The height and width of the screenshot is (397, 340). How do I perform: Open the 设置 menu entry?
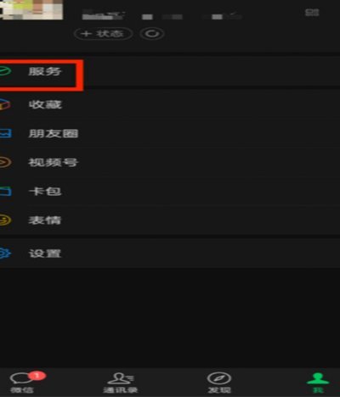170,254
